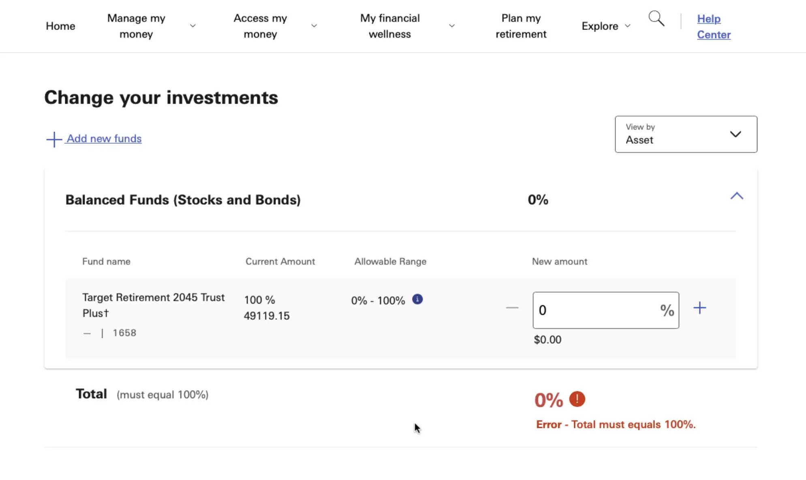Click the Balanced Funds 0% percentage

(x=538, y=200)
